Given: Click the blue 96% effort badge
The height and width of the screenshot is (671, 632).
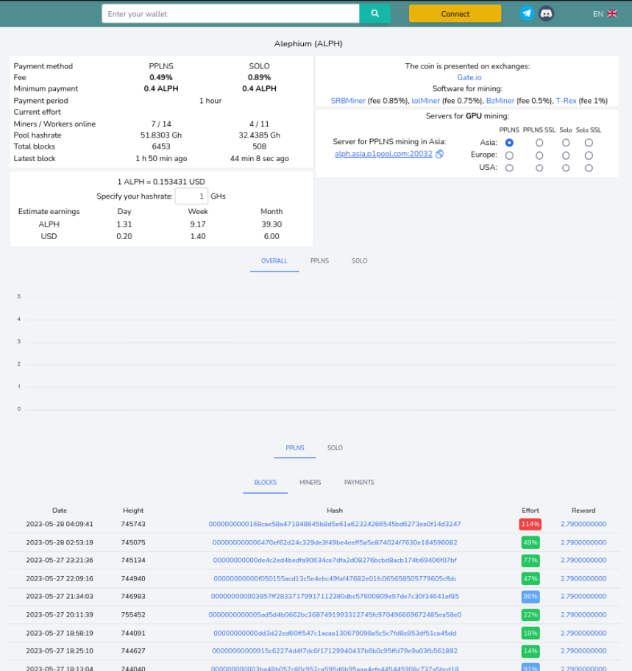Looking at the screenshot, I should 530,596.
